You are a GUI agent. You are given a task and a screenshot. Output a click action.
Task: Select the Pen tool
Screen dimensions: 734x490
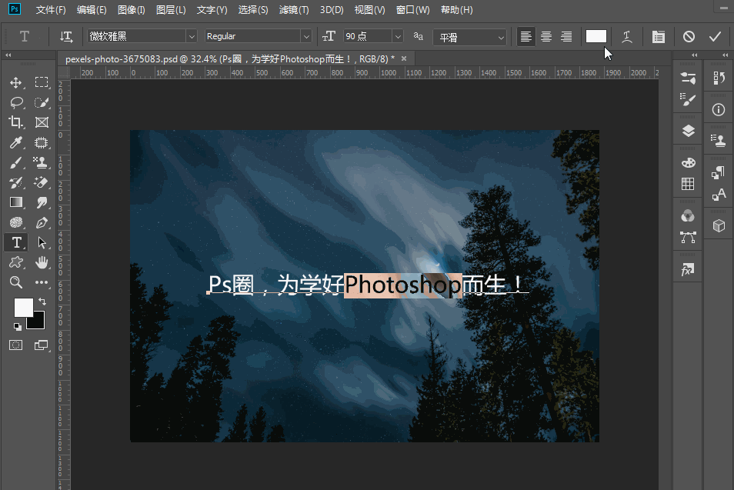(42, 222)
